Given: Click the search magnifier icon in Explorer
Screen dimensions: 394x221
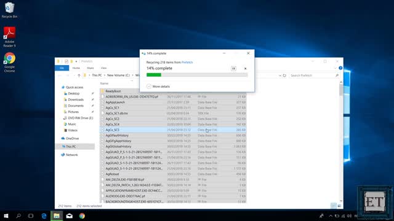Looking at the screenshot, I should tap(337, 76).
